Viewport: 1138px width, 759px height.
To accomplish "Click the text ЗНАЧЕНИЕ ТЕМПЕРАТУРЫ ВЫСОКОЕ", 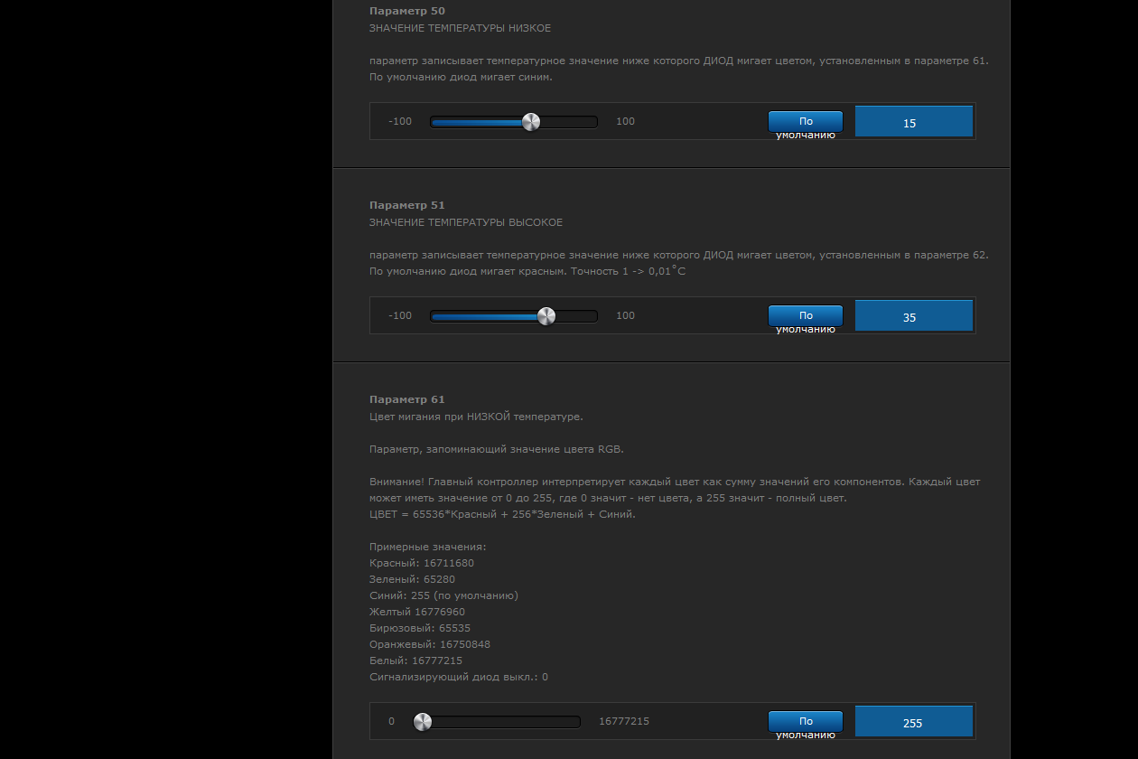I will [466, 222].
